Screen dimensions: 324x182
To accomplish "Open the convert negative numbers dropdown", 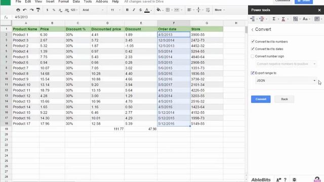I will pyautogui.click(x=286, y=64).
